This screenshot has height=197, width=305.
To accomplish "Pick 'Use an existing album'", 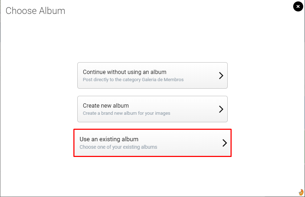I will click(x=152, y=143).
